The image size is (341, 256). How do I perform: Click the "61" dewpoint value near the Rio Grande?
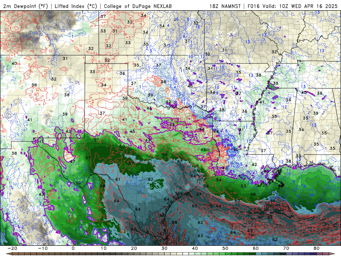pyautogui.click(x=118, y=179)
